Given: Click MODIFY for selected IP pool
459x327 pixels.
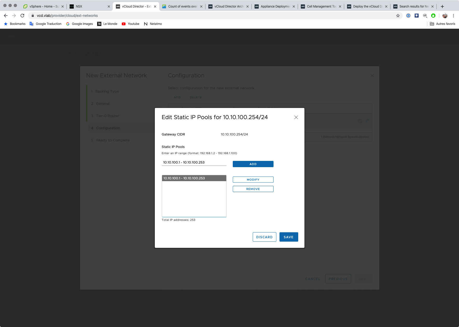Looking at the screenshot, I should click(x=253, y=180).
